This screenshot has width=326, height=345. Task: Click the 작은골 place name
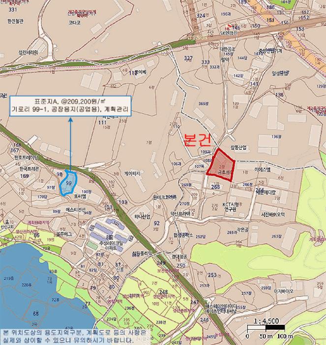(243, 230)
